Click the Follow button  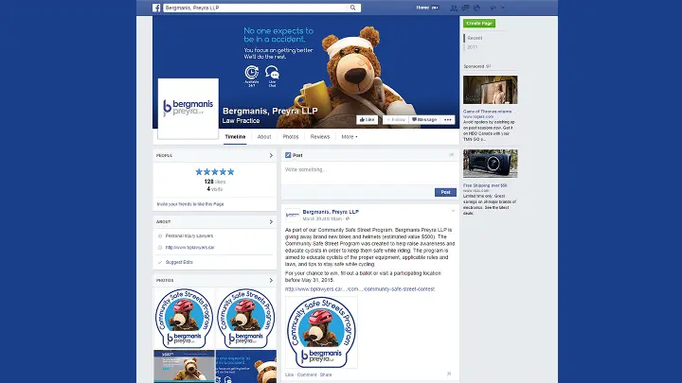pyautogui.click(x=395, y=120)
